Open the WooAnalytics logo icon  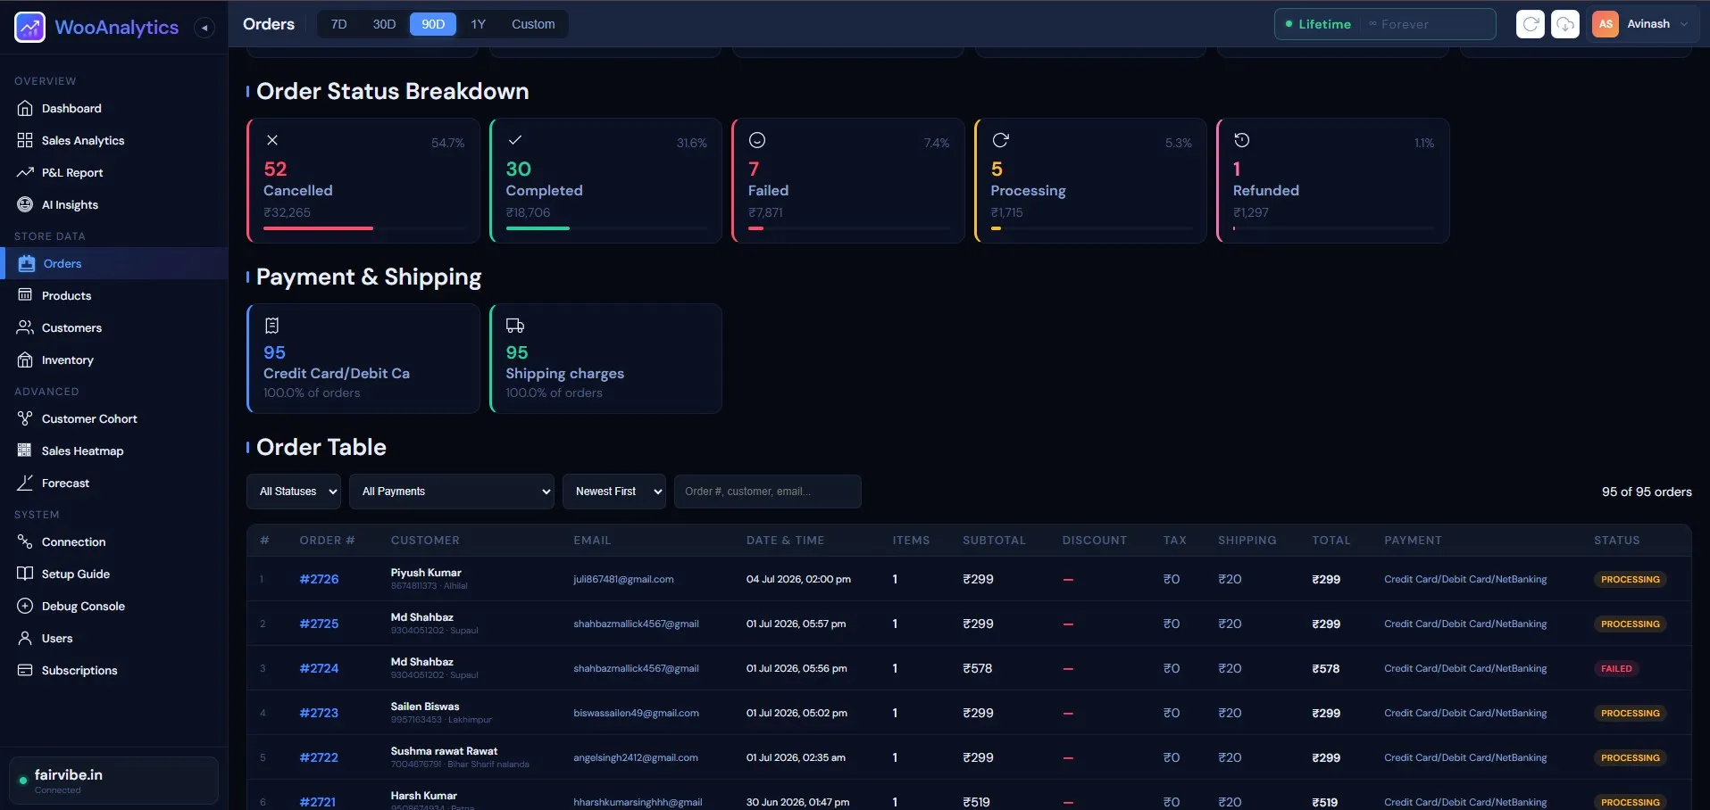[x=29, y=27]
